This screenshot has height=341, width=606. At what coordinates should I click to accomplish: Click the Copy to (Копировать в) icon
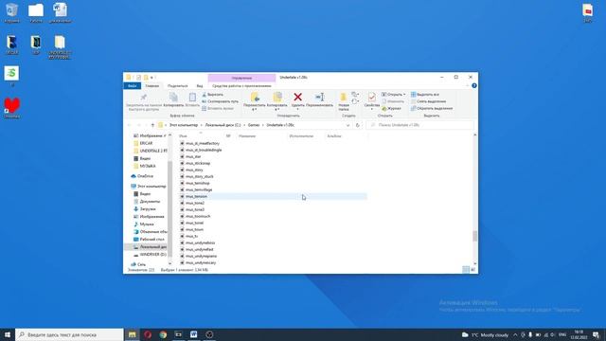click(x=277, y=97)
